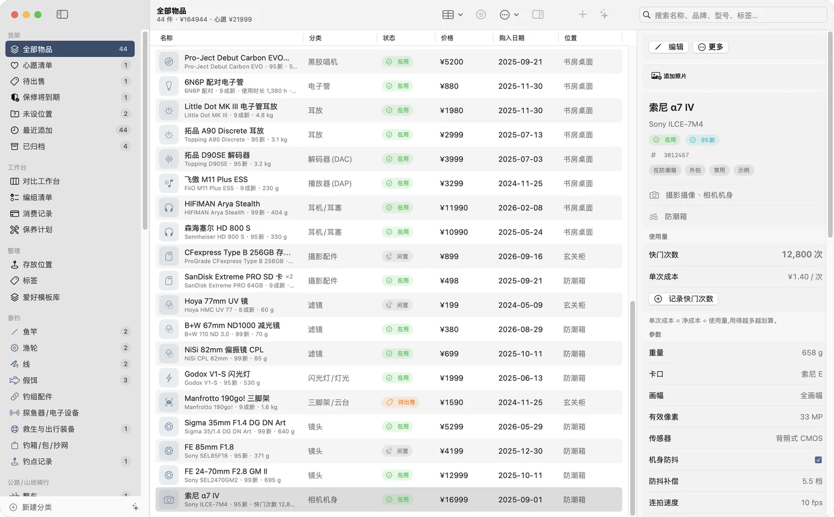Select the 飞傲 M11 Plus ESS row
Image resolution: width=834 pixels, height=517 pixels.
[389, 183]
